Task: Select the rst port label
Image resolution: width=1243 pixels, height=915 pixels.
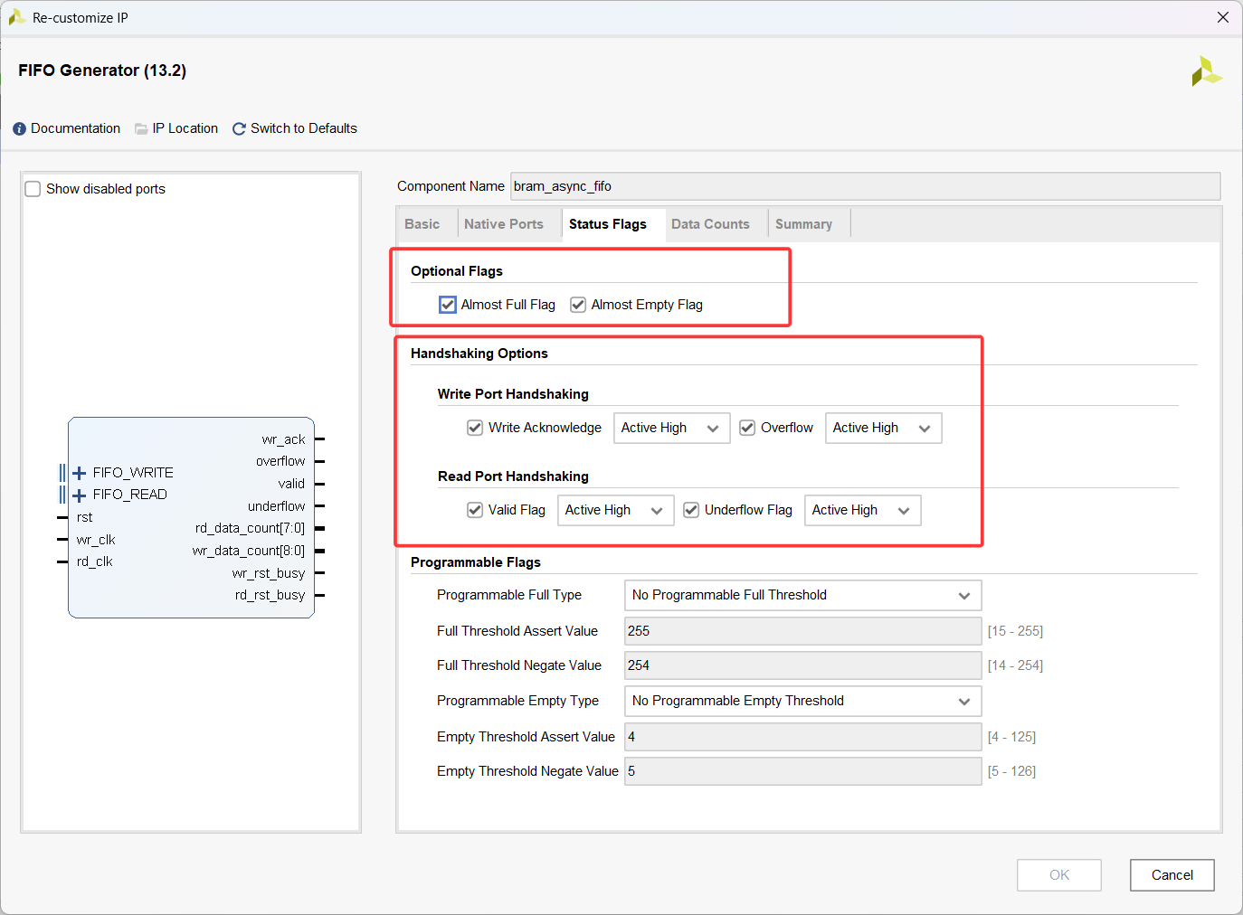Action: coord(84,517)
